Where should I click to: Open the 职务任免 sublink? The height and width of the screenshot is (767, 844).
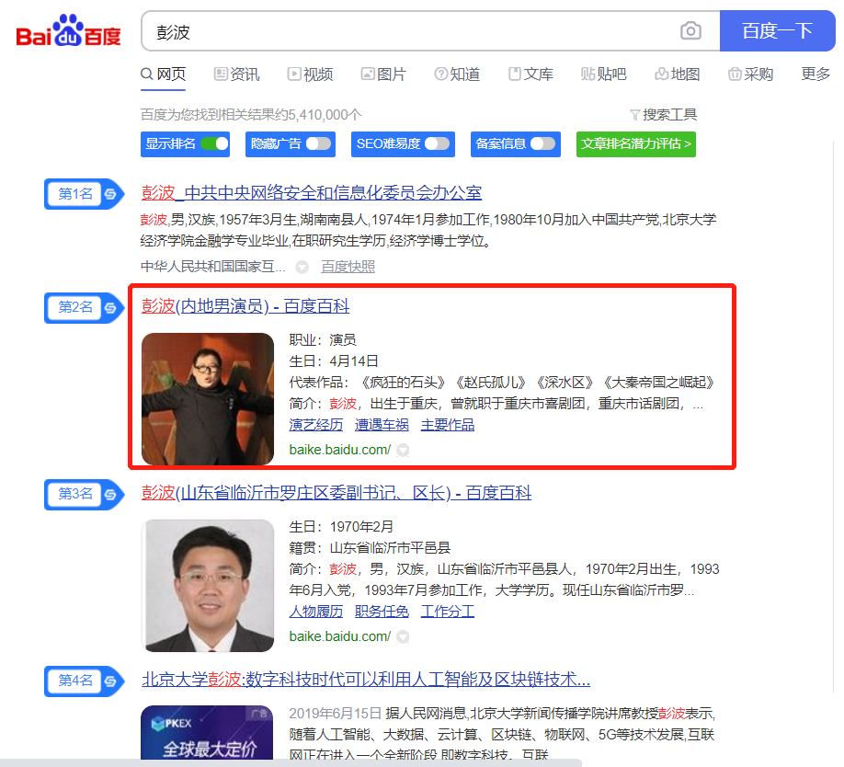pyautogui.click(x=382, y=612)
